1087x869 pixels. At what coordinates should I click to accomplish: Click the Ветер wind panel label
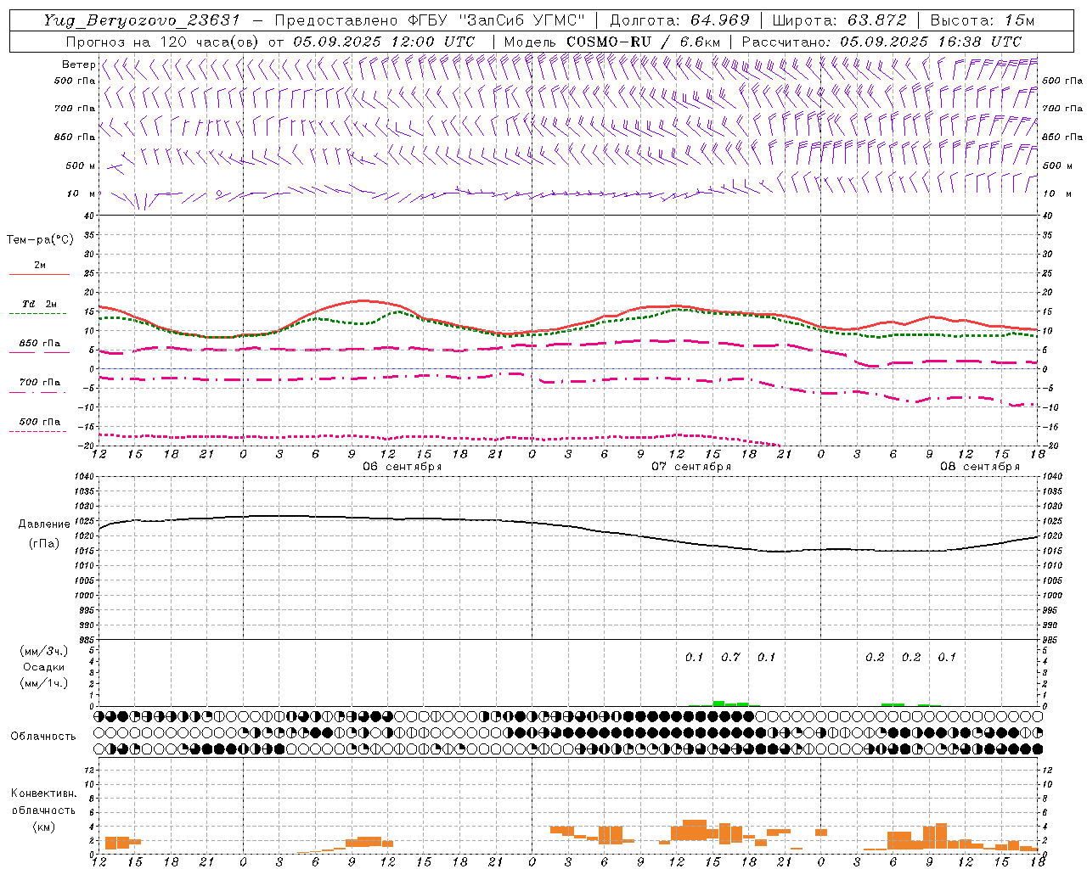78,64
